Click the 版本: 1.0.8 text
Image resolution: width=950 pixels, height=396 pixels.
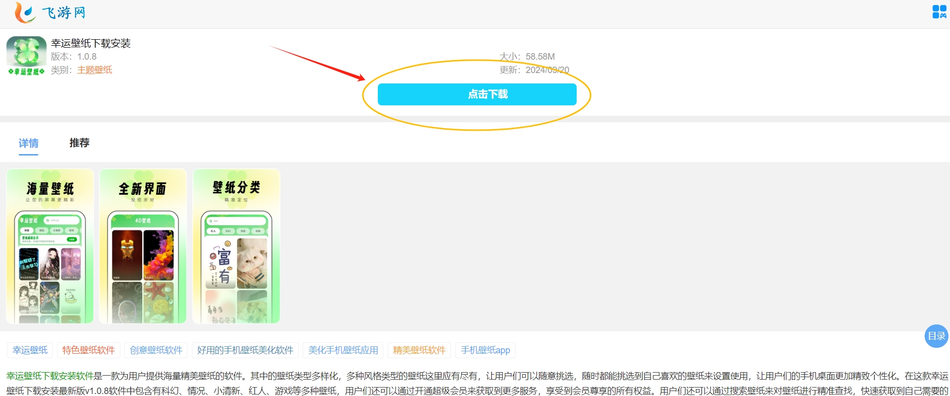pyautogui.click(x=74, y=57)
